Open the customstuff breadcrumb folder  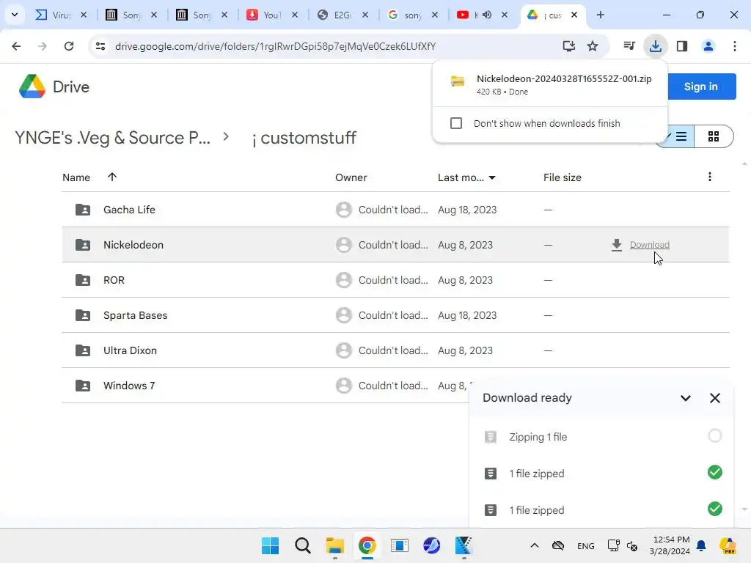click(x=304, y=138)
